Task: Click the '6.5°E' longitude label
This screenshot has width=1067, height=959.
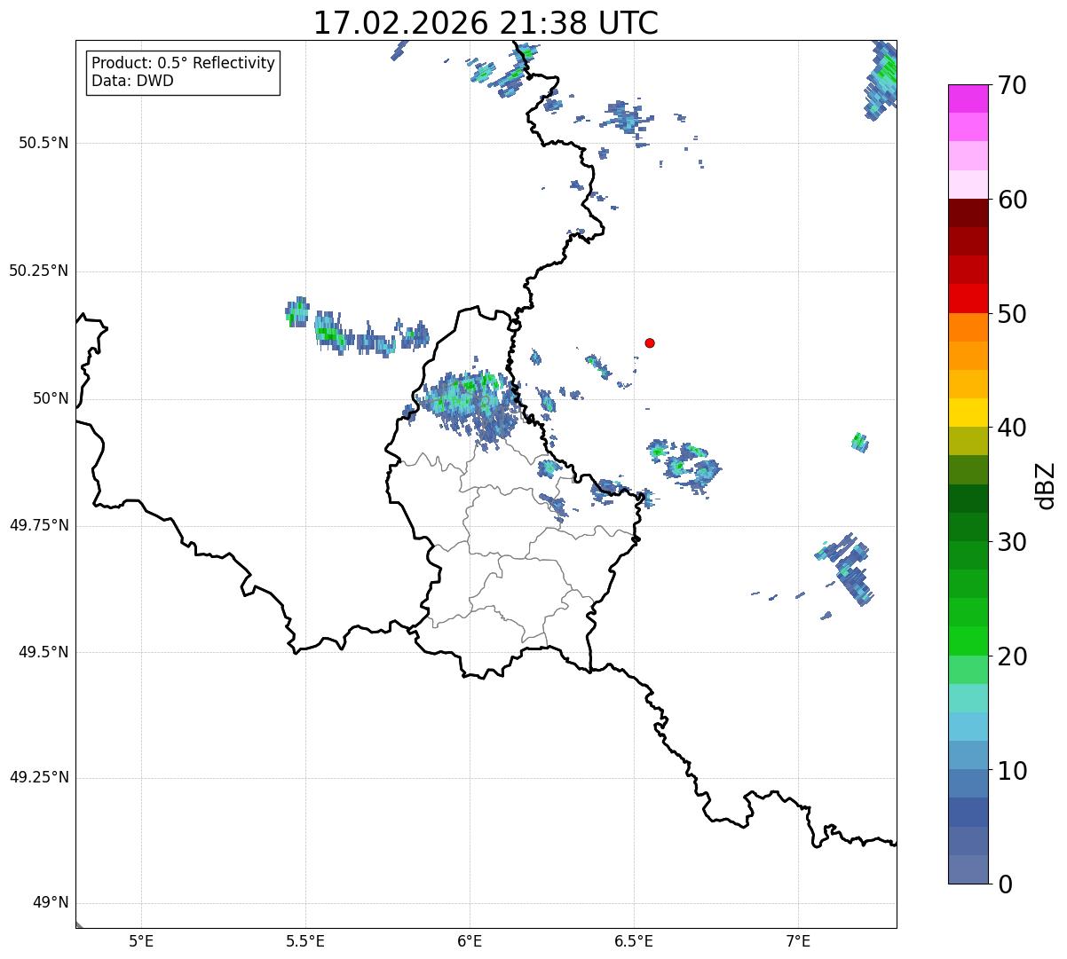Action: pos(634,940)
